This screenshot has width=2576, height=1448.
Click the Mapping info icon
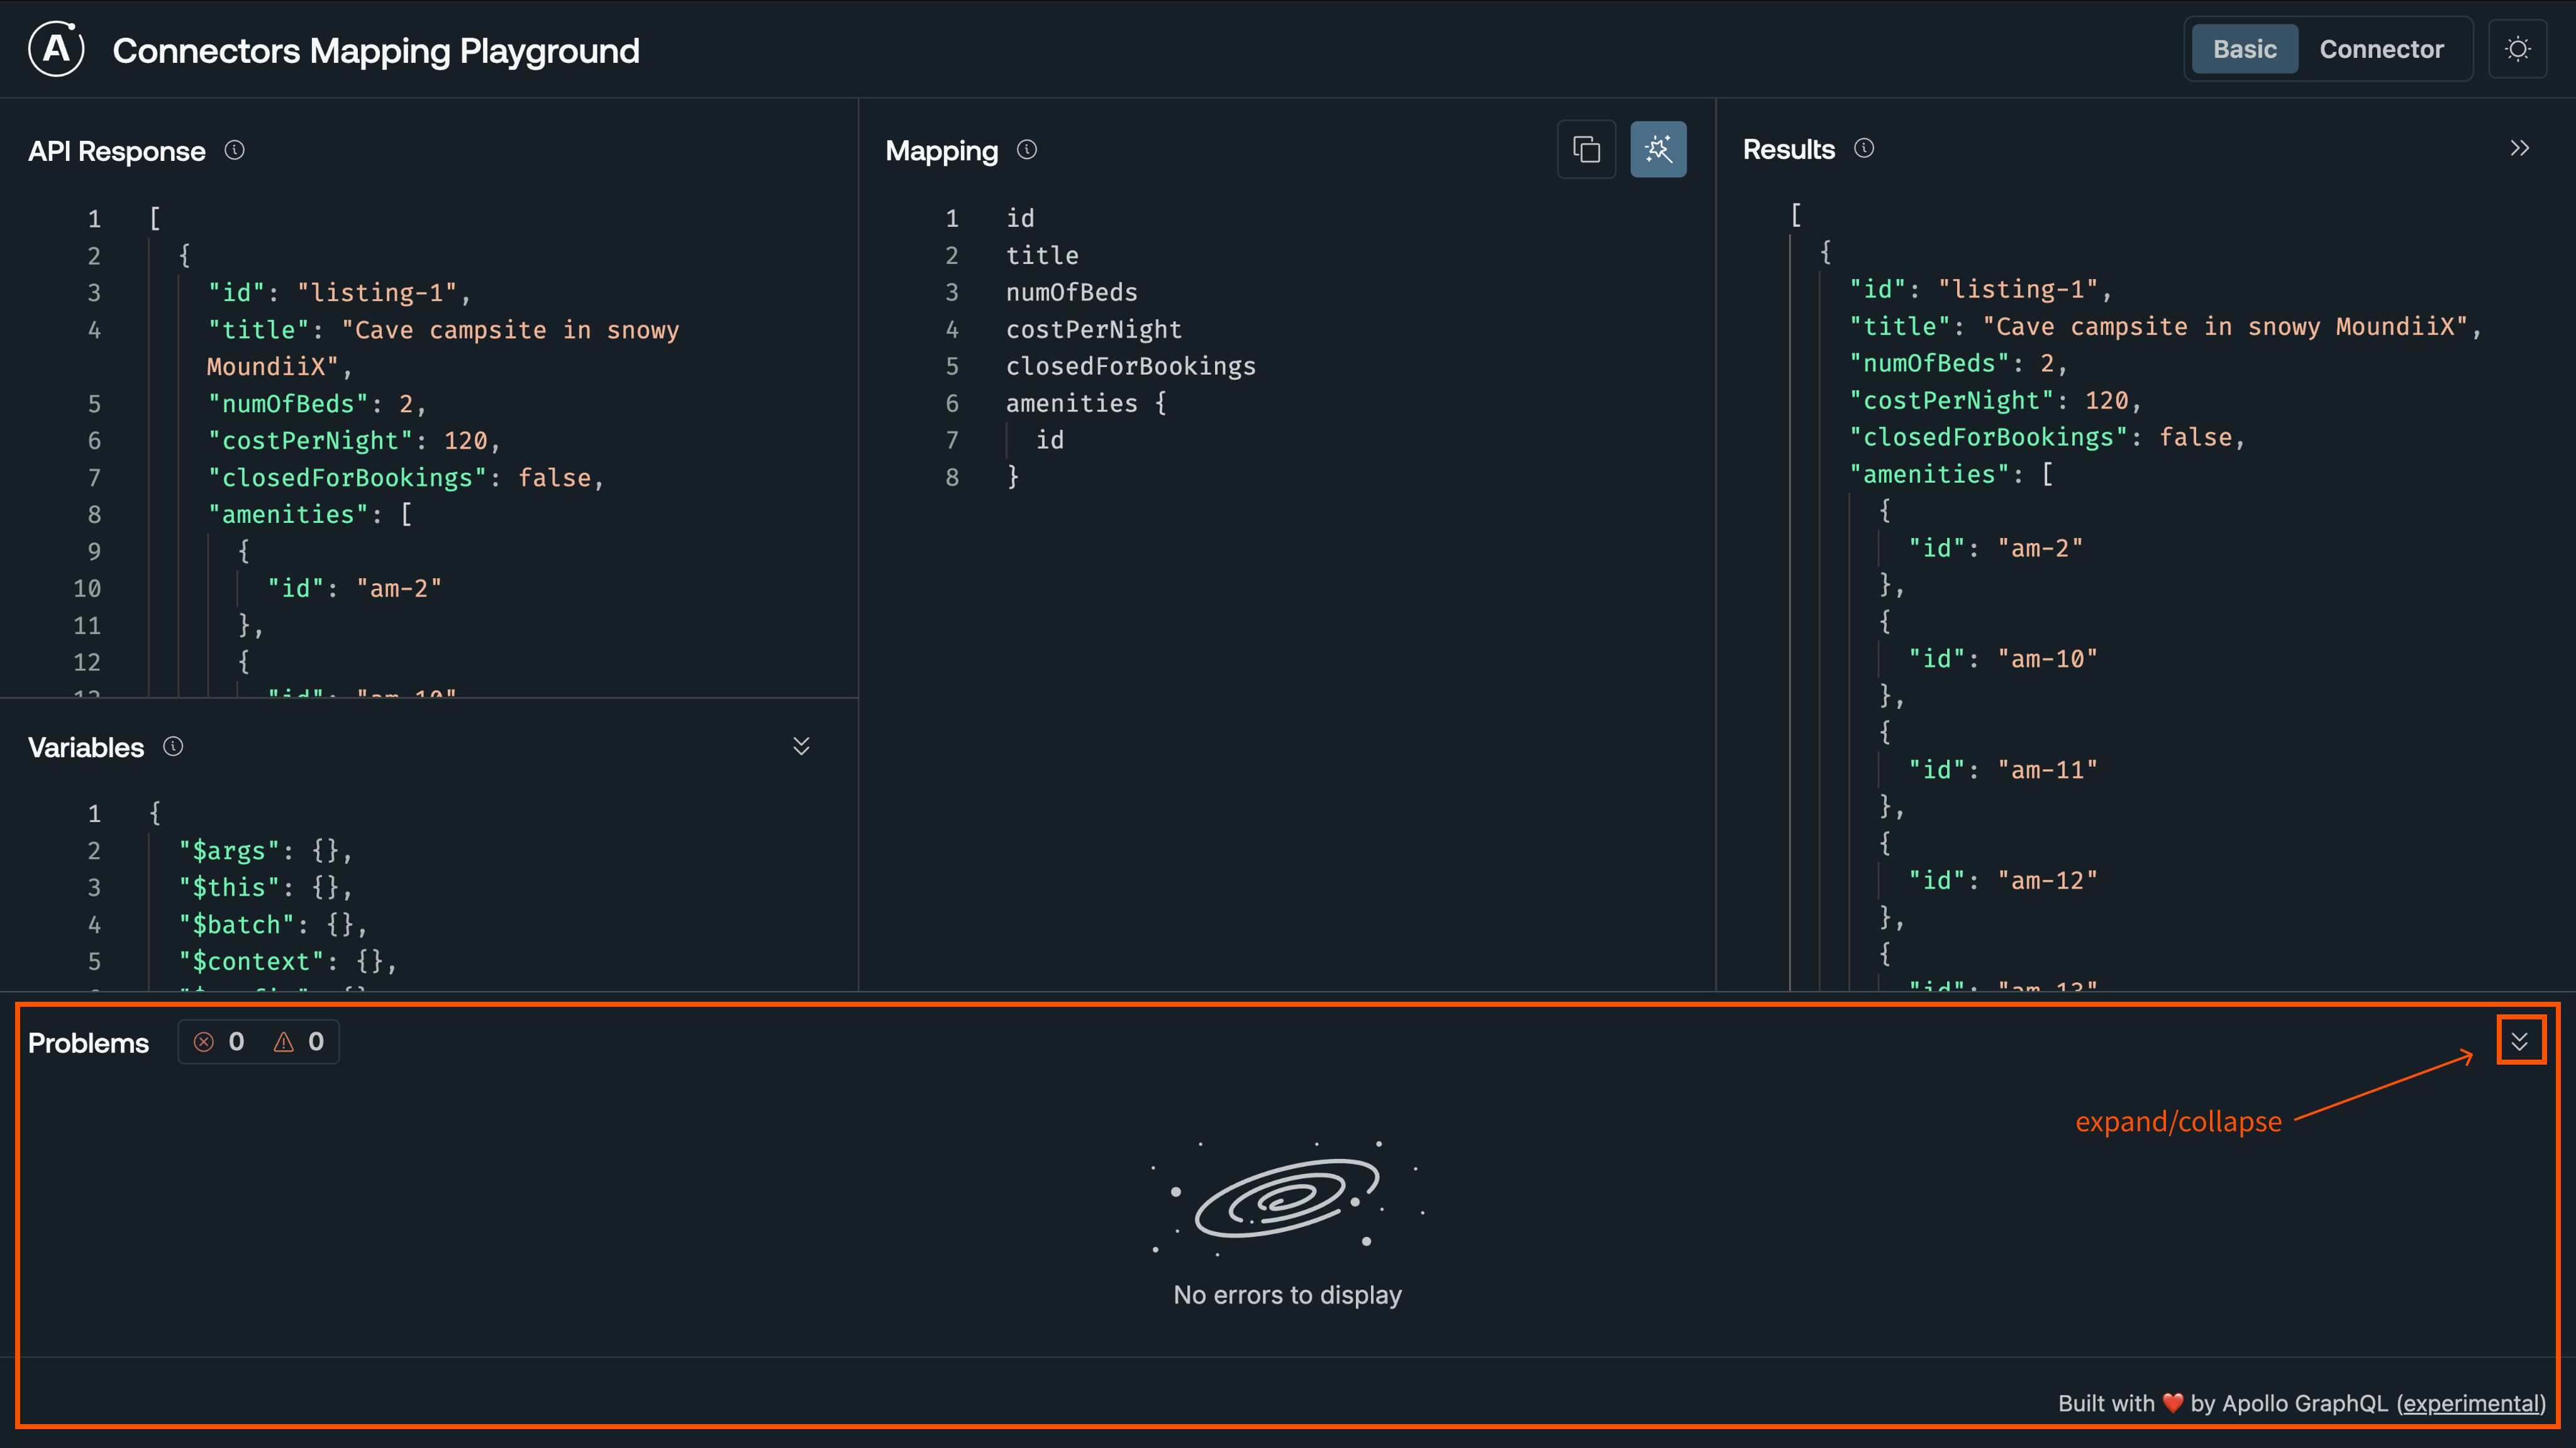click(1026, 150)
